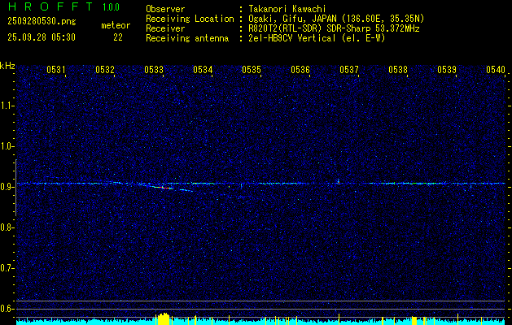The image size is (512, 325).
Task: Click time marker 0539
Action: (x=447, y=70)
